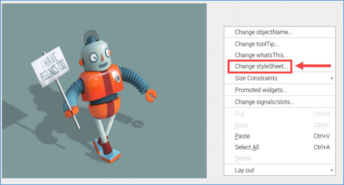Click the greyed Delete menu entry
Viewport: 344px width, 185px height.
280,159
